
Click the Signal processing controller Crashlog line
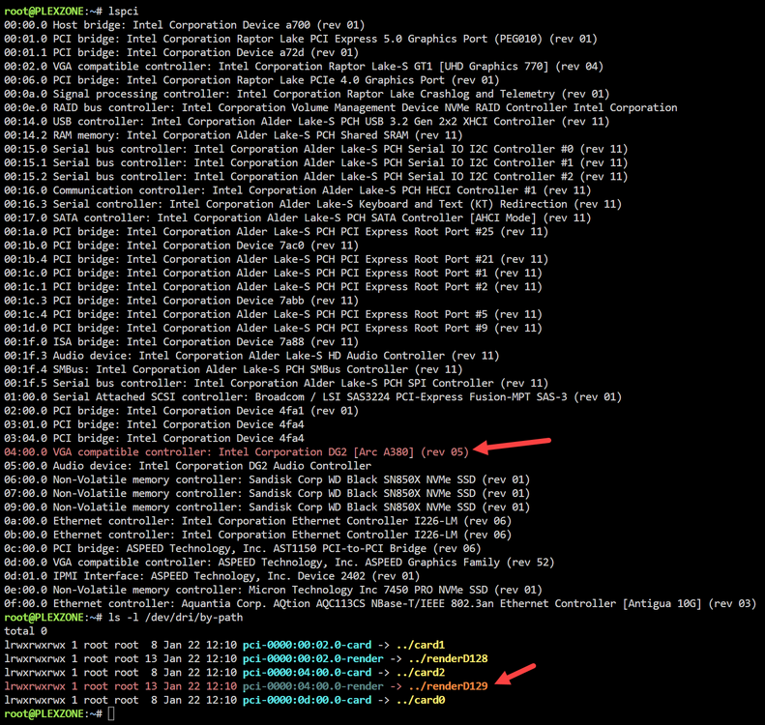pyautogui.click(x=307, y=94)
